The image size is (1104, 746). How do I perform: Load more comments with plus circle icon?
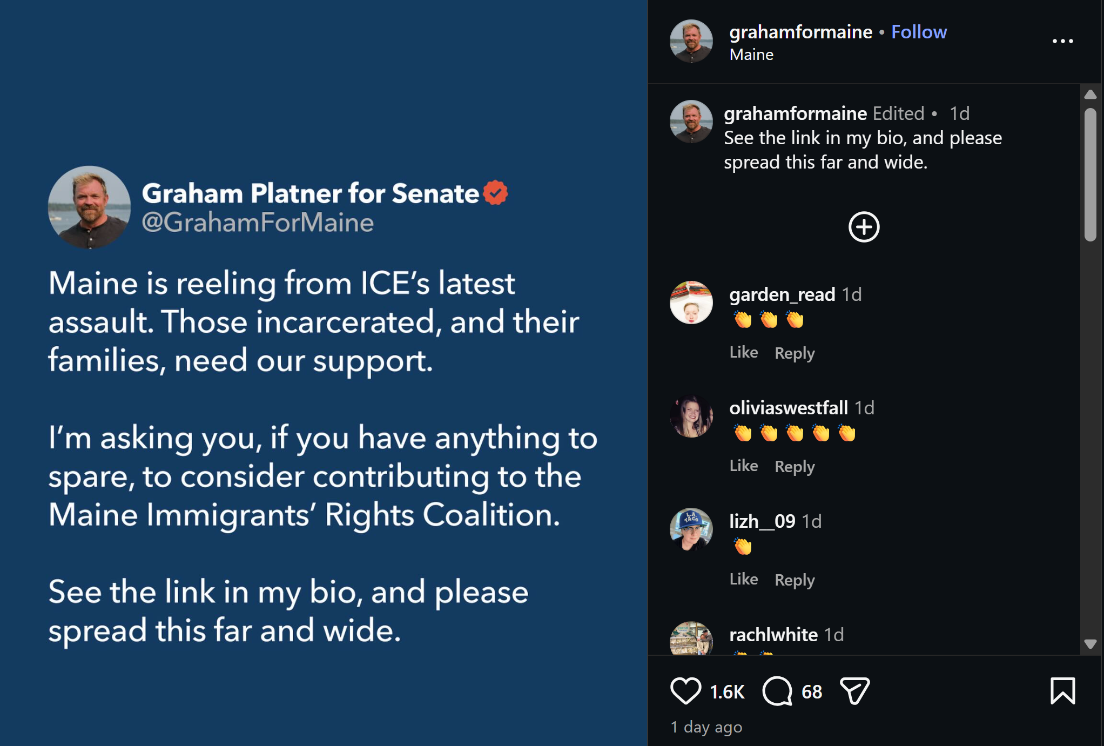tap(864, 227)
